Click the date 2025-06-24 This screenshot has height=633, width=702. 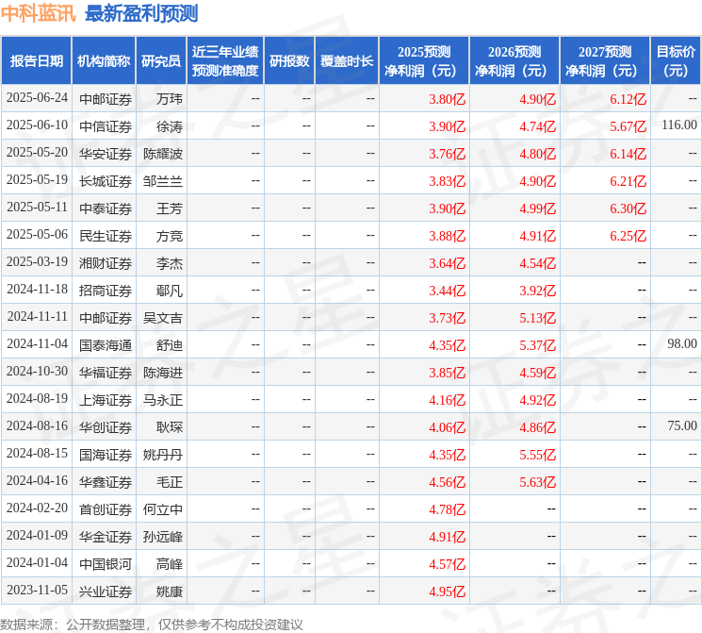37,98
